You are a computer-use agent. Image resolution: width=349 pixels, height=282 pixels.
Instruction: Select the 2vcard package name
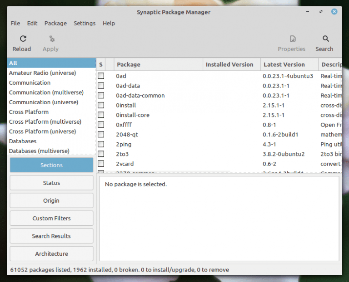(125, 164)
